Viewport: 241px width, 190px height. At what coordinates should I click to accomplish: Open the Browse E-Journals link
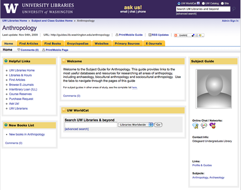21,85
